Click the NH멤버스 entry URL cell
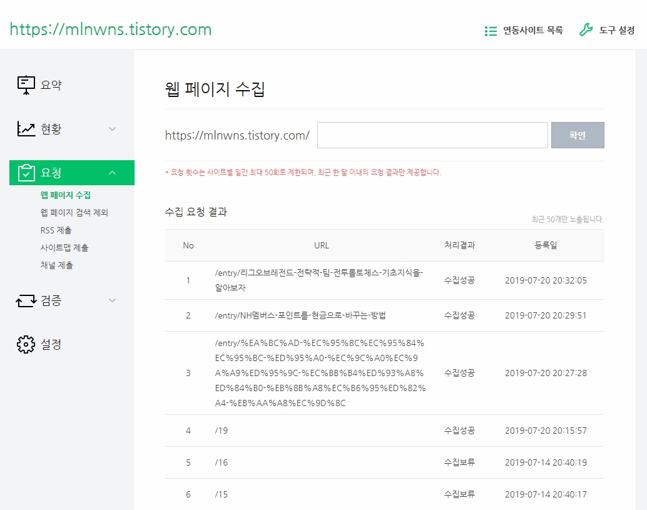This screenshot has height=510, width=647. [x=300, y=315]
